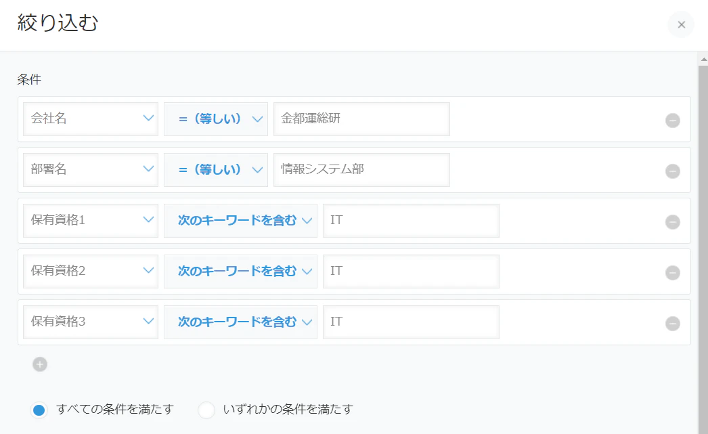
Task: Remove the 保有資格1 condition row
Action: 672,222
